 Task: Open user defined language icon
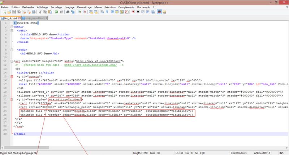[x=117, y=12]
